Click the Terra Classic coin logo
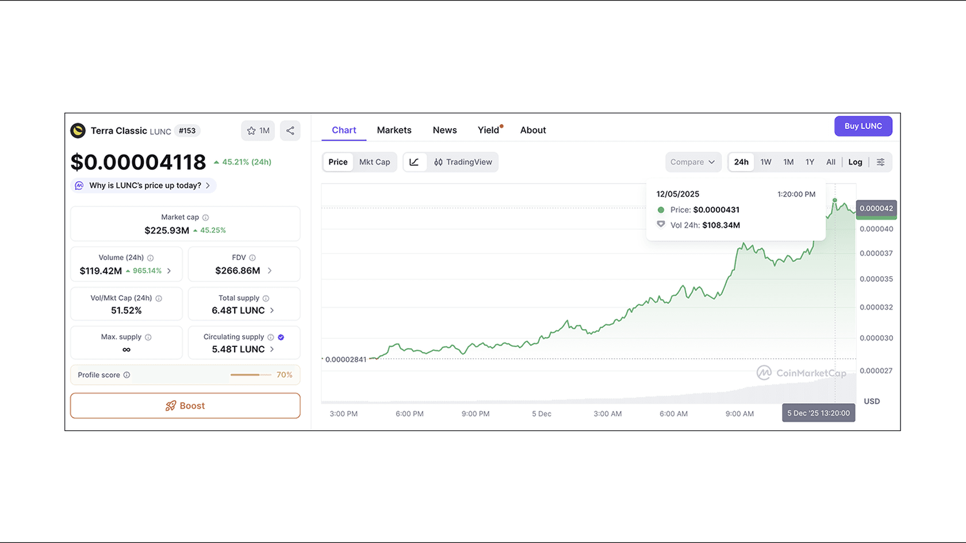The height and width of the screenshot is (543, 966). (x=78, y=131)
